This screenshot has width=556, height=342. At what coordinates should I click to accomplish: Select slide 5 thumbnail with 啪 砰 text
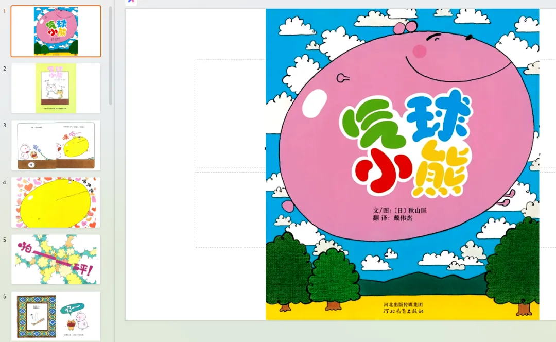click(56, 260)
